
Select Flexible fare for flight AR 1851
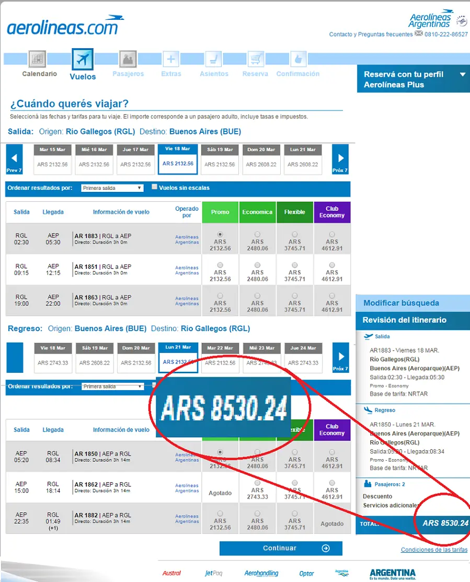point(294,265)
